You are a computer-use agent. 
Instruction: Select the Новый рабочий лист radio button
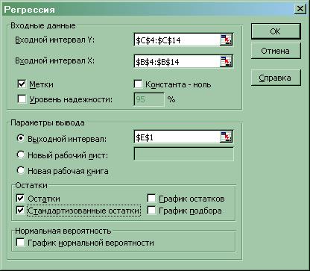tap(21, 155)
